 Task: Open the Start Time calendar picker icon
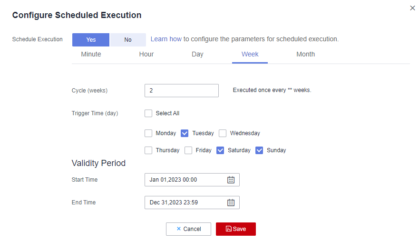pyautogui.click(x=231, y=180)
